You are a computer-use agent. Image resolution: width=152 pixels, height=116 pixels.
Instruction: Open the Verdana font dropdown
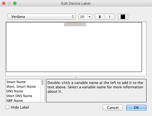pos(41,16)
